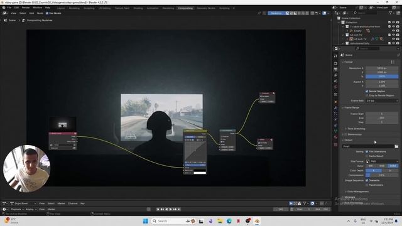Open Microsoft Edge from taskbar
Image resolution: width=402 pixels, height=226 pixels.
[x=229, y=221]
